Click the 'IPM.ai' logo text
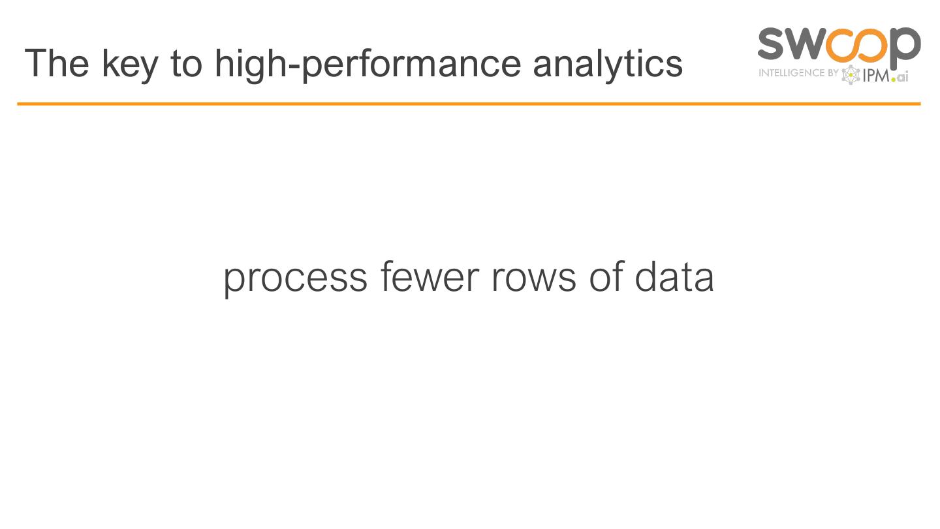The height and width of the screenshot is (529, 940). click(x=885, y=76)
